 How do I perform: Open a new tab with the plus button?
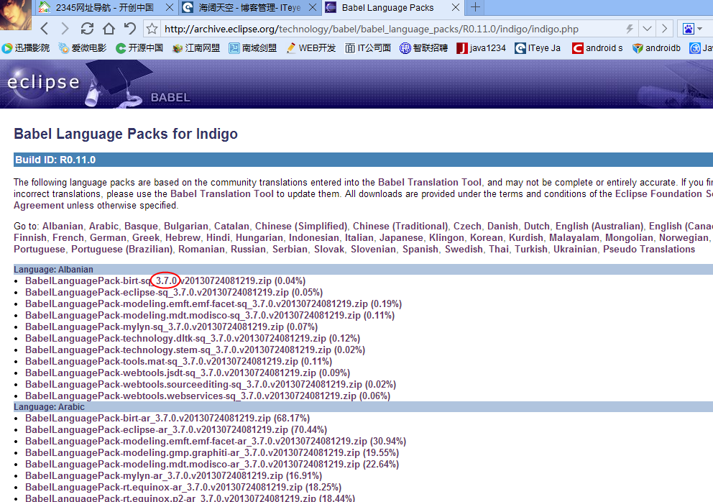tap(475, 7)
